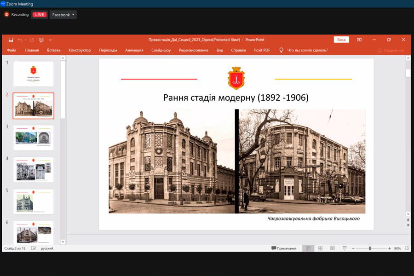Open the Анимация tab
This screenshot has width=414, height=276.
coord(134,50)
